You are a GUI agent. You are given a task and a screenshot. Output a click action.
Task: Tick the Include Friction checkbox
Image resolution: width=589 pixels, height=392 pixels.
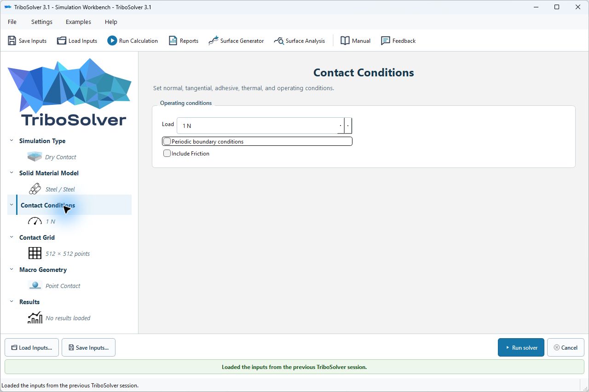point(167,153)
